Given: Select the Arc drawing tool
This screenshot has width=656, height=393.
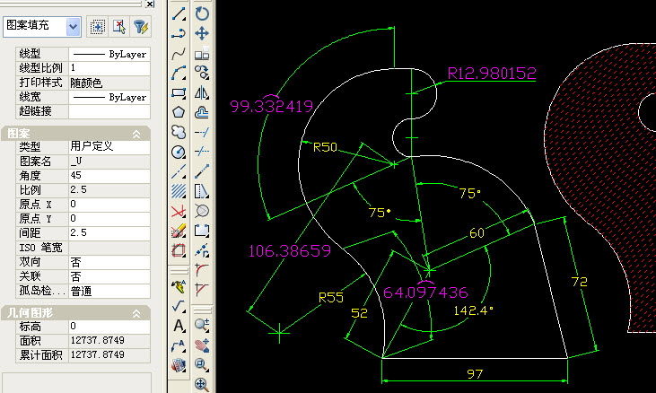Looking at the screenshot, I should click(x=179, y=73).
